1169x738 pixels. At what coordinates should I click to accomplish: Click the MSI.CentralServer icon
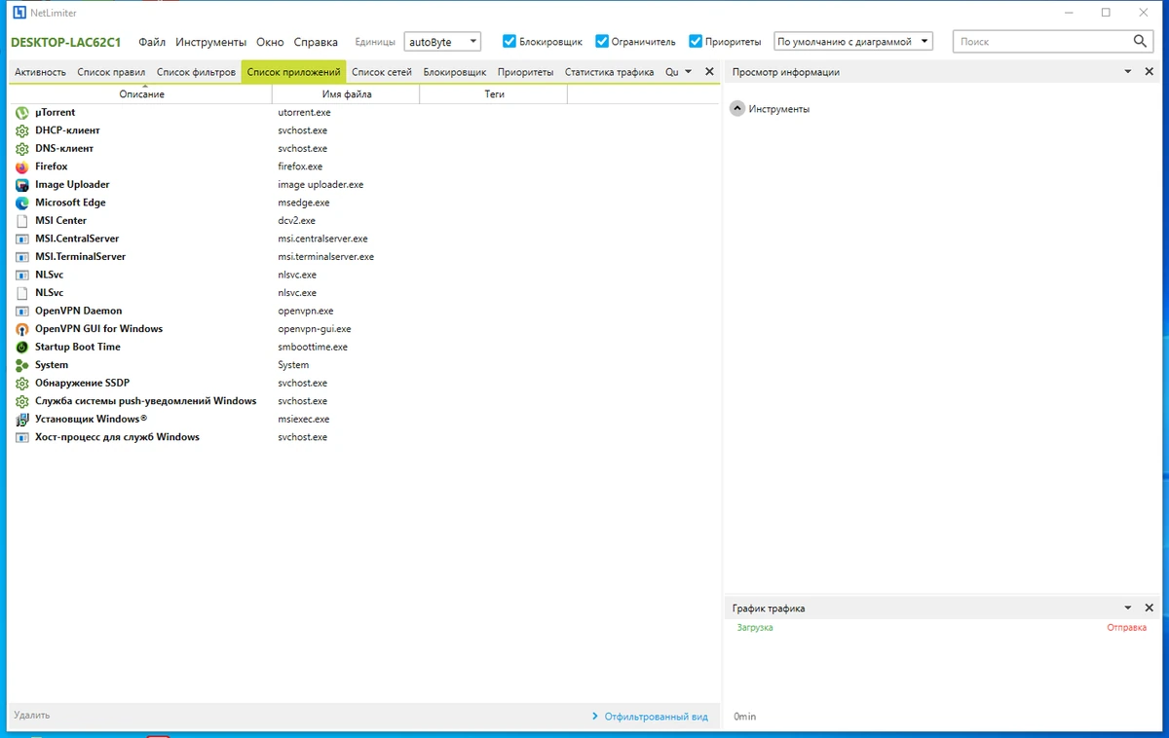pos(22,239)
